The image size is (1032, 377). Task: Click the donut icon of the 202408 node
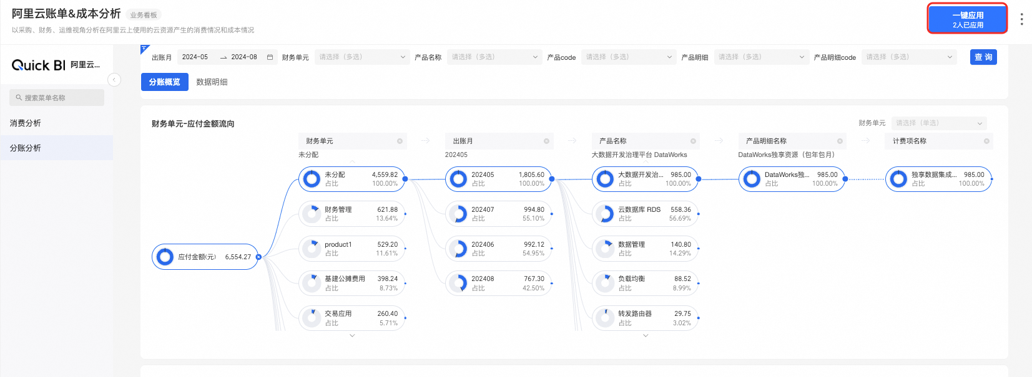[458, 283]
